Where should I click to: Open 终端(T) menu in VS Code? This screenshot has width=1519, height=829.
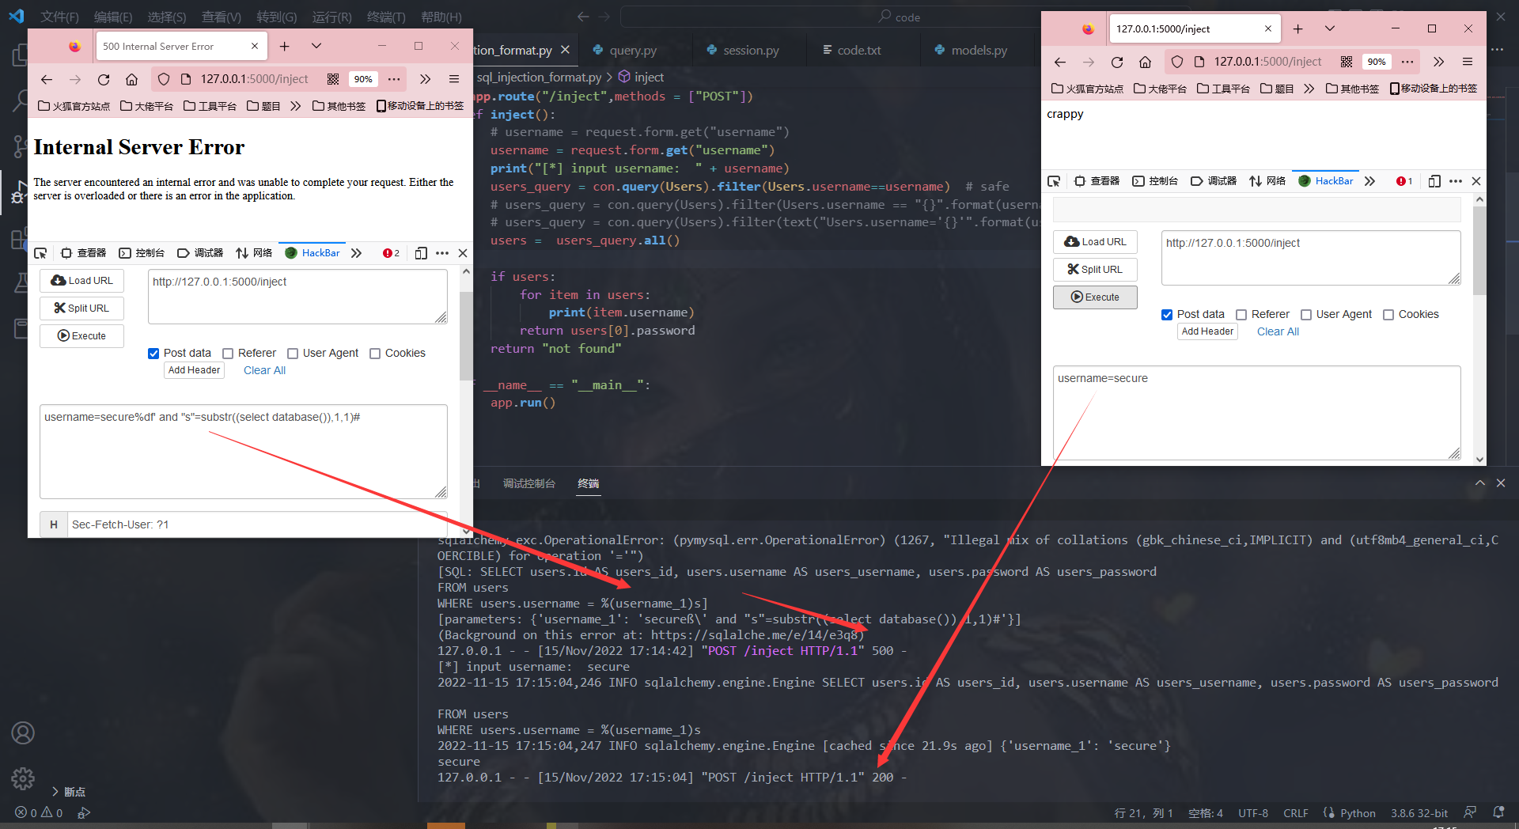[386, 17]
